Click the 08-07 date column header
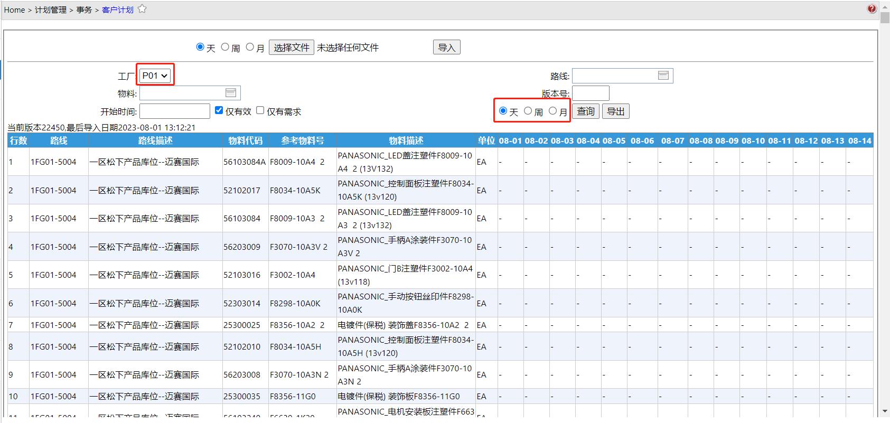The image size is (890, 423). click(x=672, y=140)
